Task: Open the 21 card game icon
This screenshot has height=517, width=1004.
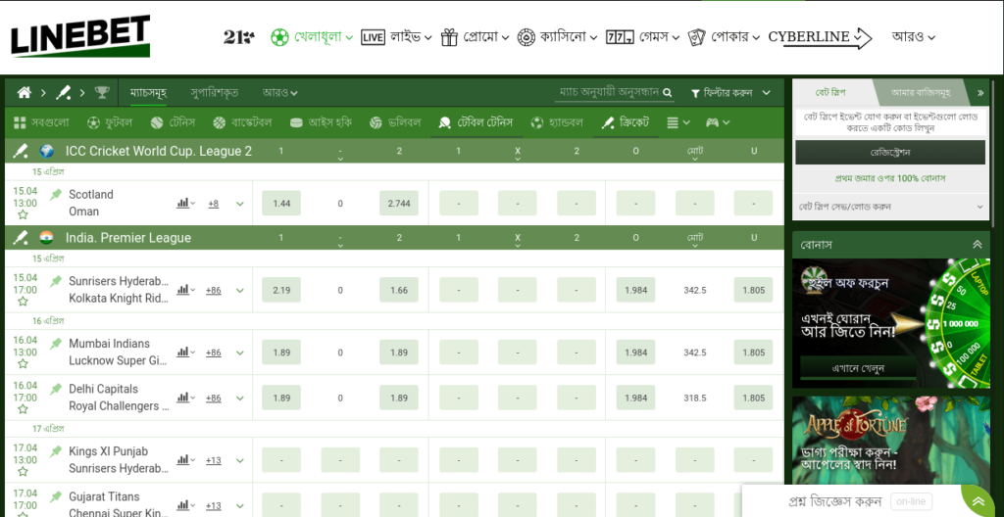Action: [x=239, y=37]
